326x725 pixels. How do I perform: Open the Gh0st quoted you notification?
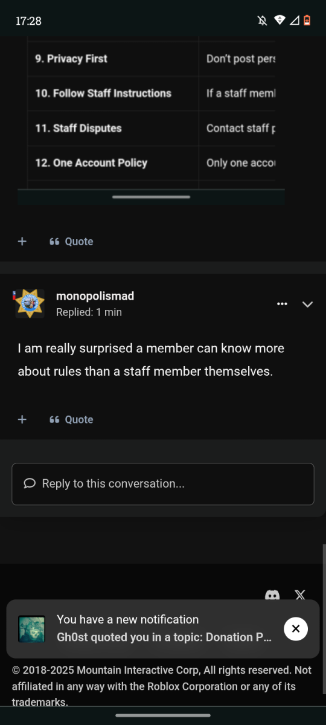[x=164, y=628]
